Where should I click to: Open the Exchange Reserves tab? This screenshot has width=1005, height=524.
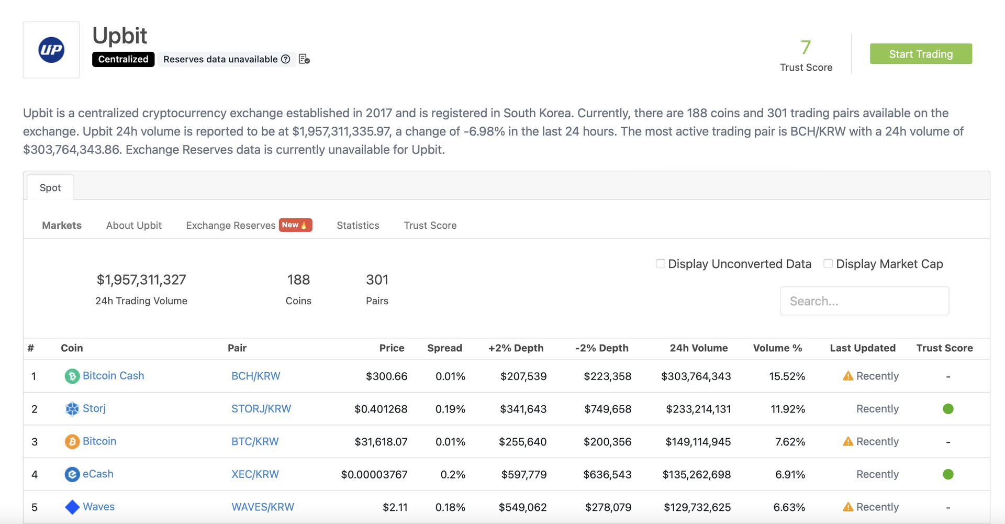tap(231, 225)
